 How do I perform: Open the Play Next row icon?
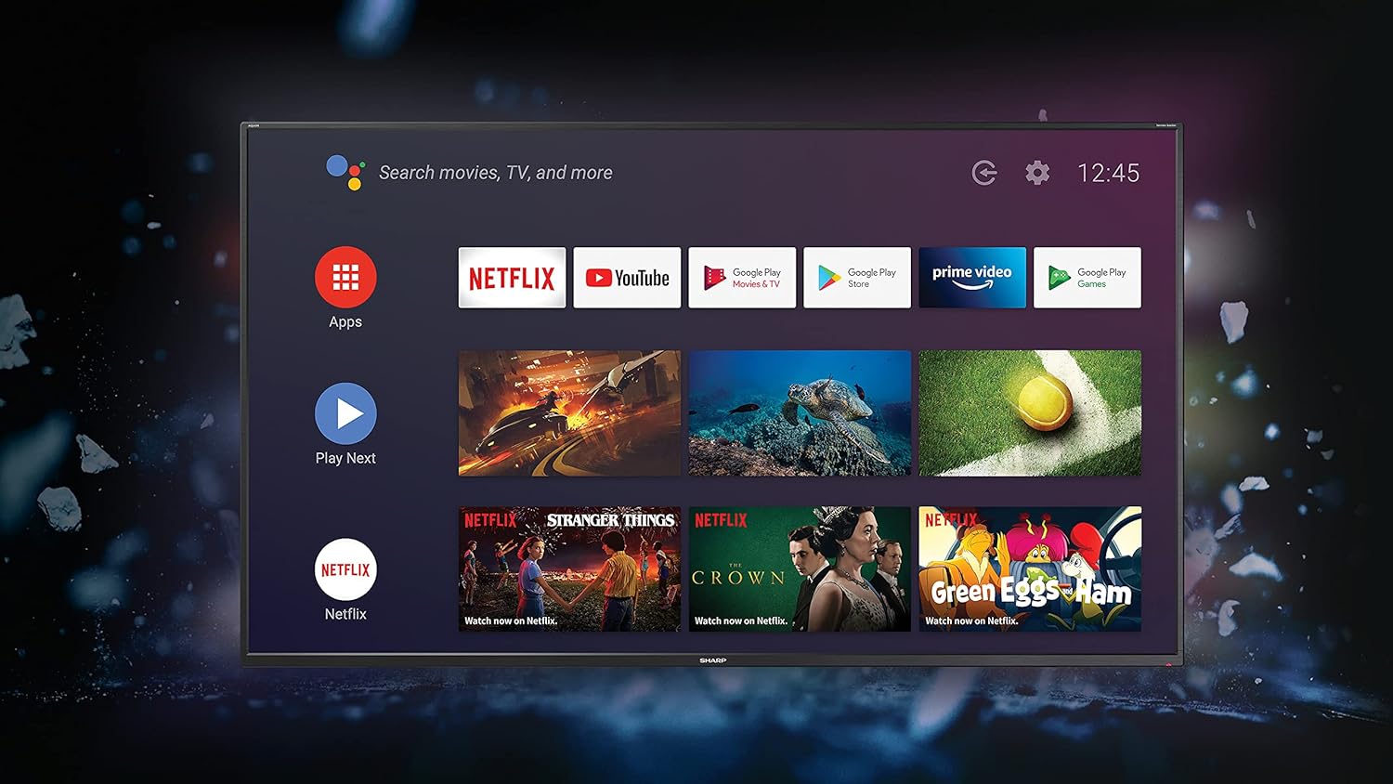[x=345, y=412]
